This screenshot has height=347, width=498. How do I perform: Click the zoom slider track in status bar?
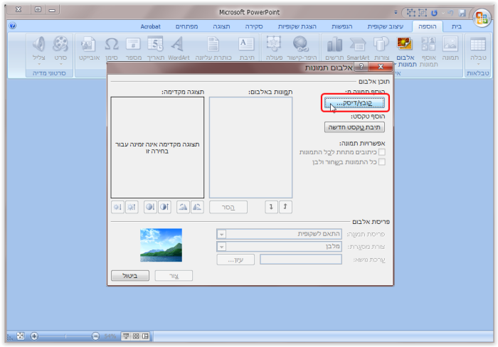[64, 336]
